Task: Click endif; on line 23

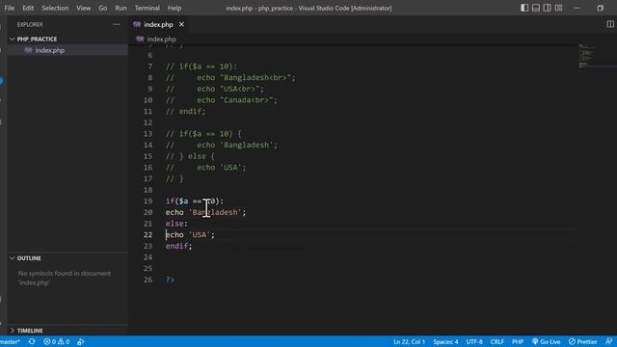Action: pyautogui.click(x=178, y=246)
